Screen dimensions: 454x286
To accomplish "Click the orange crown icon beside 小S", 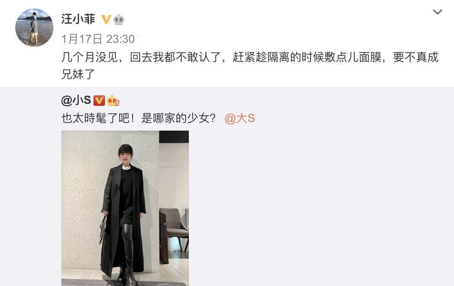I will pyautogui.click(x=113, y=101).
